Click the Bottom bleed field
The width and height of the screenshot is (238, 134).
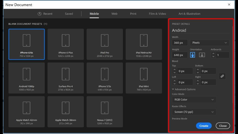(x=208, y=71)
